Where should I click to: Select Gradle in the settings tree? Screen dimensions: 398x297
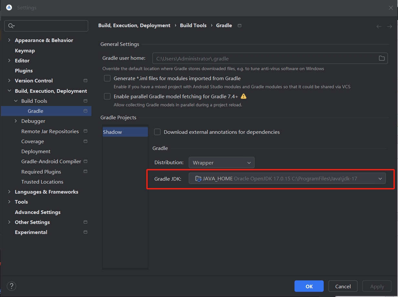click(x=46, y=111)
